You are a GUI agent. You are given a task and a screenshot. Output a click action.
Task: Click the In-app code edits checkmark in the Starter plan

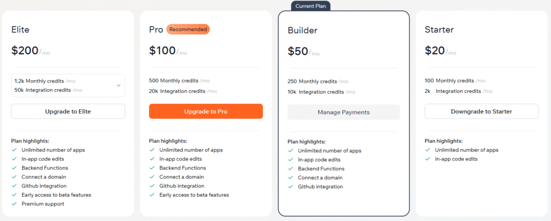(x=428, y=159)
